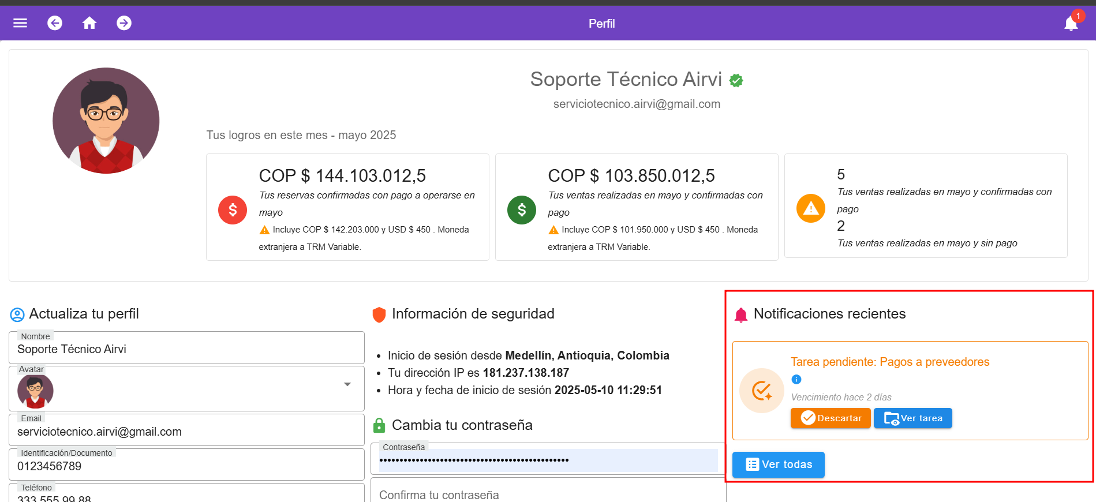1096x502 pixels.
Task: Click the back arrow navigation icon
Action: point(55,23)
